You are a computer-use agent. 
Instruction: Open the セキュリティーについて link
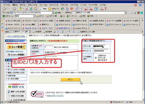coord(55,96)
